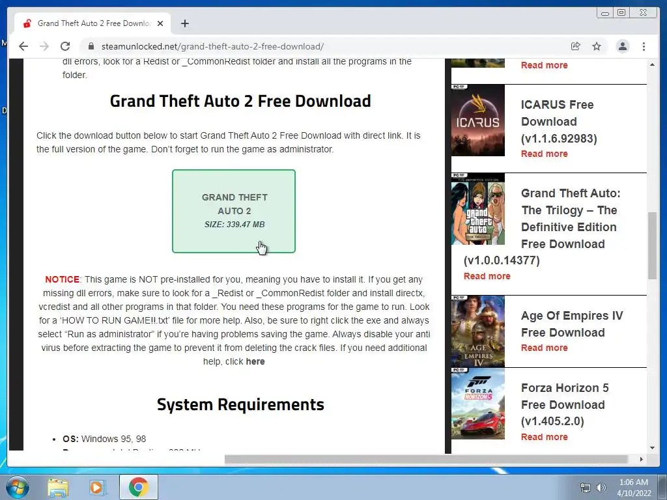Open Age Of Empires IV Free Download link
Viewport: 667px width, 500px height.
click(572, 324)
